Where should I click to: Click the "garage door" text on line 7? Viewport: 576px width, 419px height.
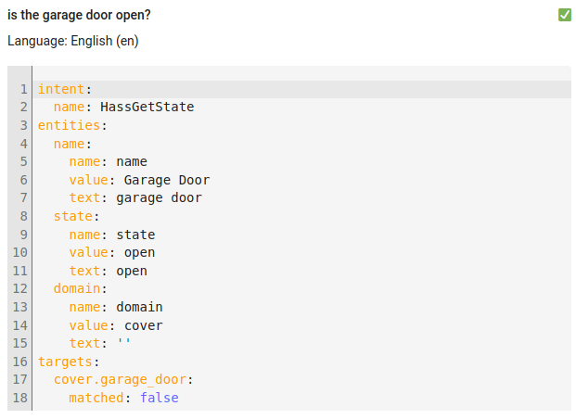(x=159, y=197)
